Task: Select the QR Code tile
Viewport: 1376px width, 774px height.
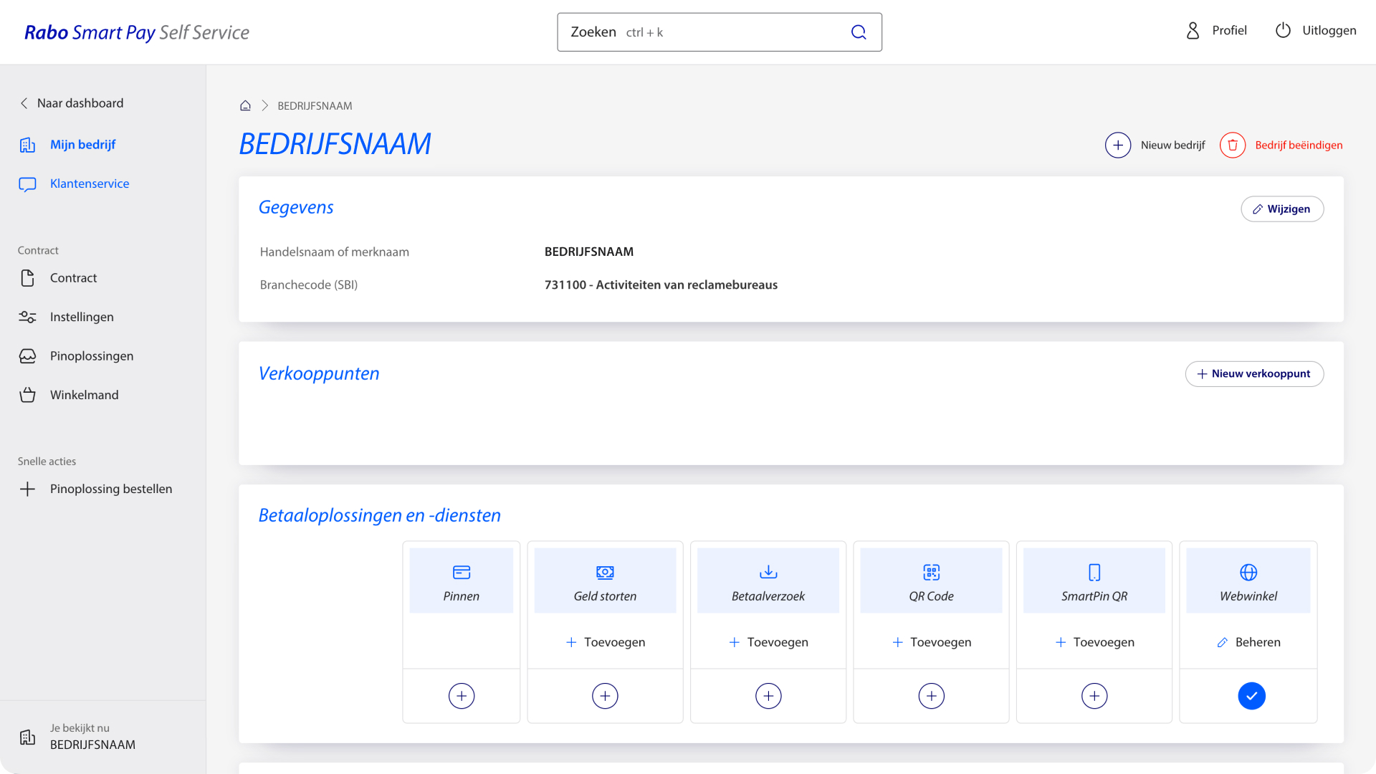Action: tap(931, 580)
